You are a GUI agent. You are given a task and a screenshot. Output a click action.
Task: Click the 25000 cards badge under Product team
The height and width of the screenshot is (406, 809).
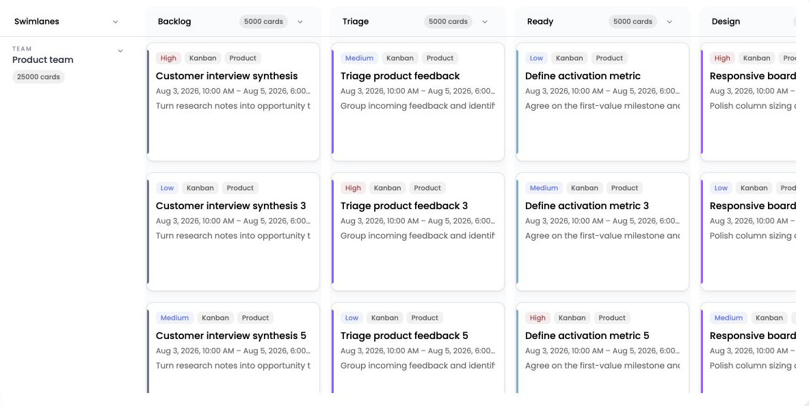click(38, 77)
